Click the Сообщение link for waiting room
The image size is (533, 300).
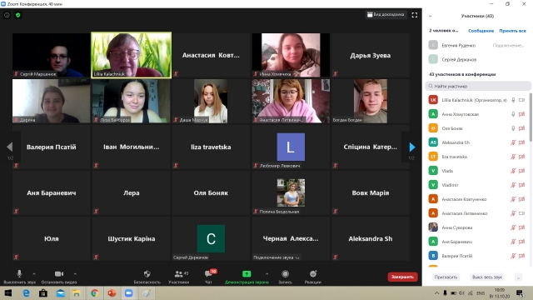point(481,31)
